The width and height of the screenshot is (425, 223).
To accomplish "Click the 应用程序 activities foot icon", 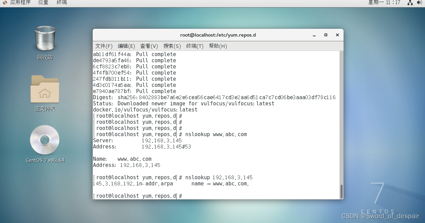I will [x=5, y=3].
